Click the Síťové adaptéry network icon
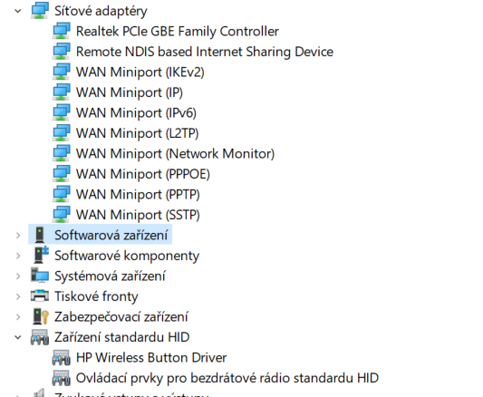The width and height of the screenshot is (483, 397). 40,11
